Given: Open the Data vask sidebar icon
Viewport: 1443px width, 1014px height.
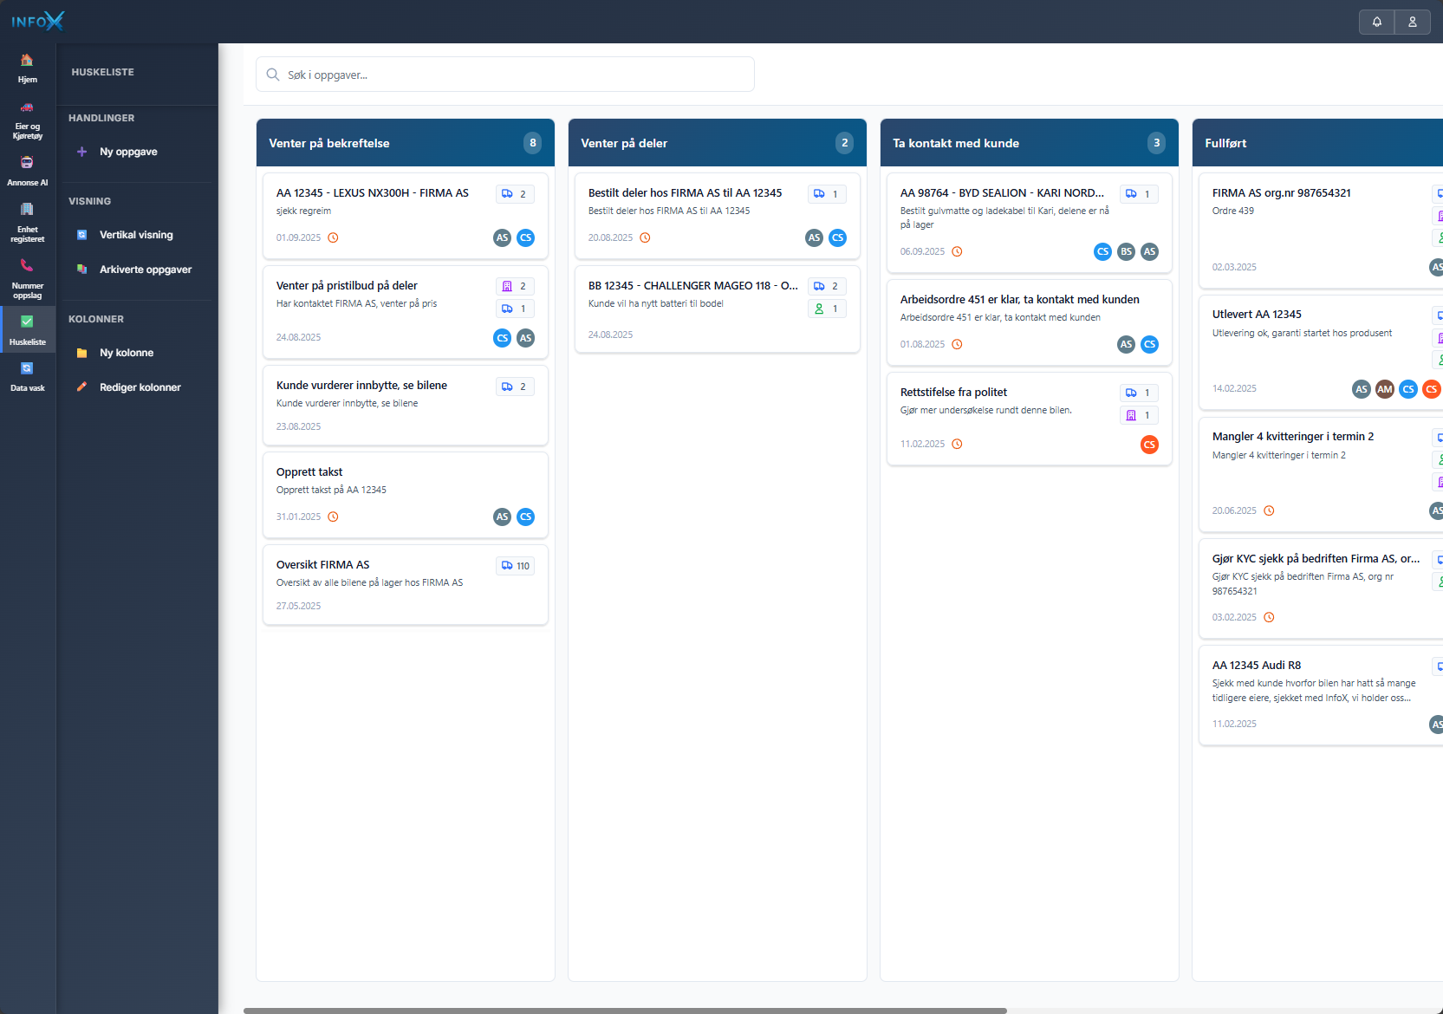Looking at the screenshot, I should [27, 368].
